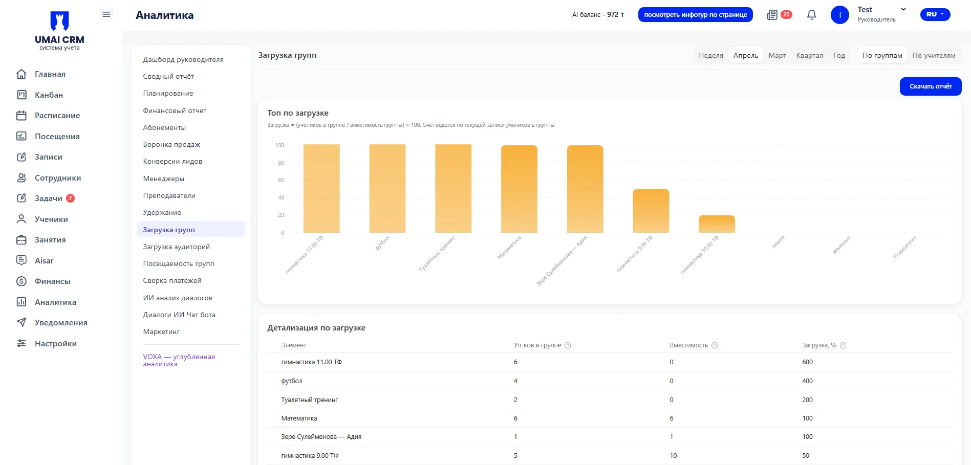Switch period to Квартал tab

pyautogui.click(x=809, y=55)
